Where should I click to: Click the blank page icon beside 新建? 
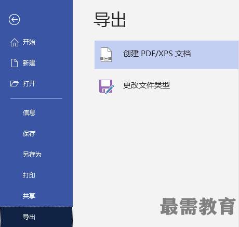coord(15,63)
